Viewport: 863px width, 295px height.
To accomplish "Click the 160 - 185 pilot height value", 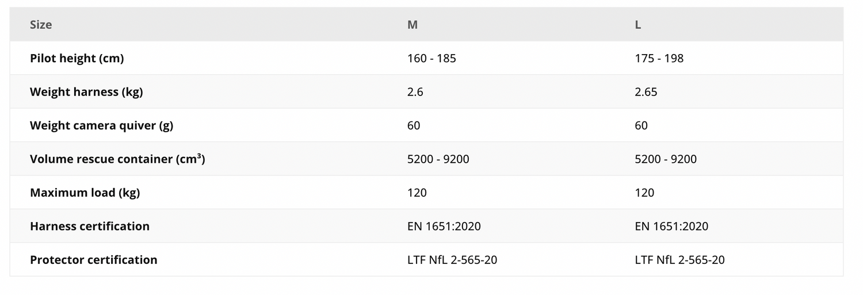I will [x=431, y=58].
